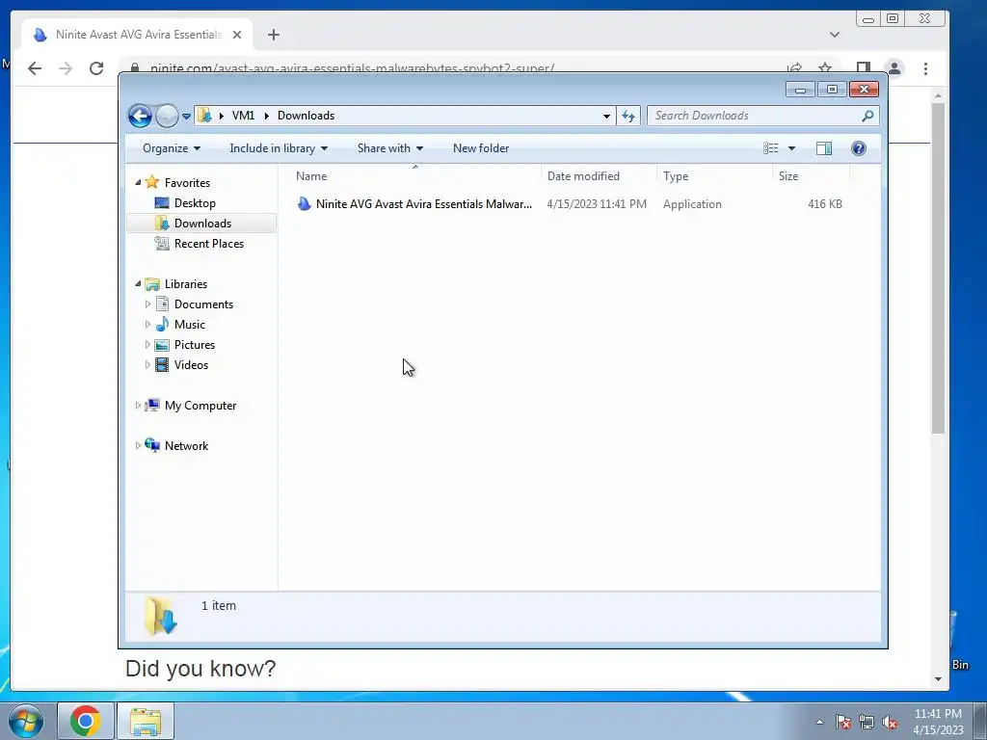Click the search magnifier icon
The width and height of the screenshot is (987, 740).
coord(867,116)
